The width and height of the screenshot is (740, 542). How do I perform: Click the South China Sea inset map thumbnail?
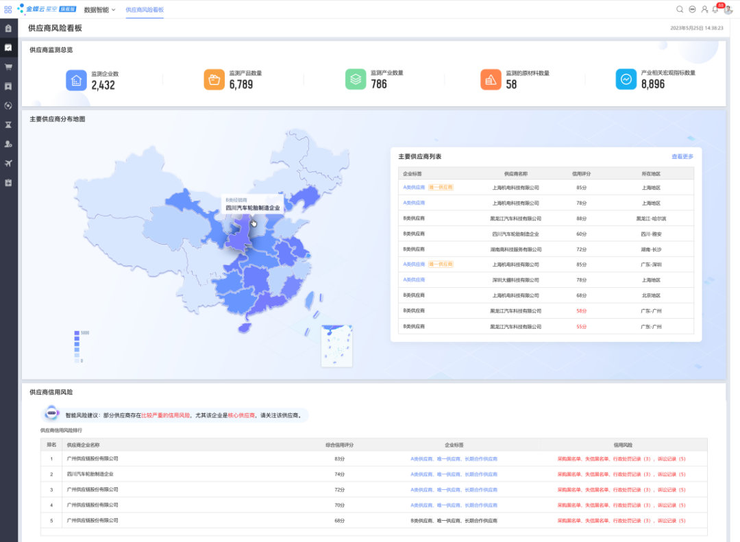tap(336, 345)
